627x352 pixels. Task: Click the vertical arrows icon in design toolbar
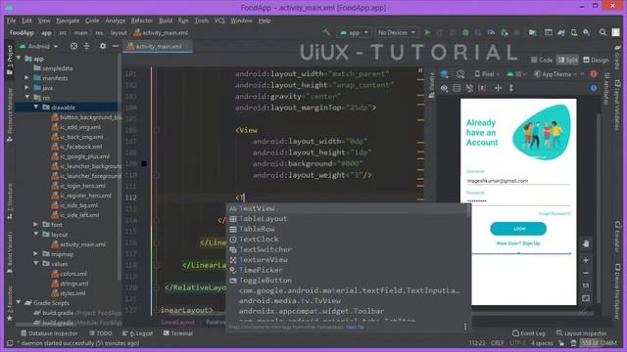(x=511, y=88)
